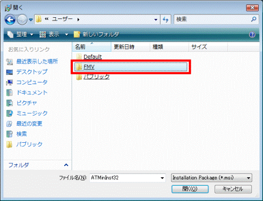
Task: Click the Forward navigation arrow button
Action: 22,19
